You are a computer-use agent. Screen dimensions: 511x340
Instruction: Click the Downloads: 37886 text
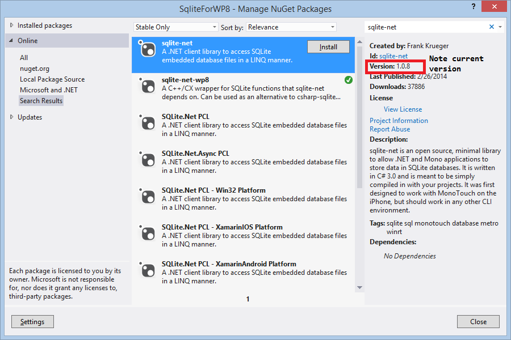pyautogui.click(x=397, y=87)
